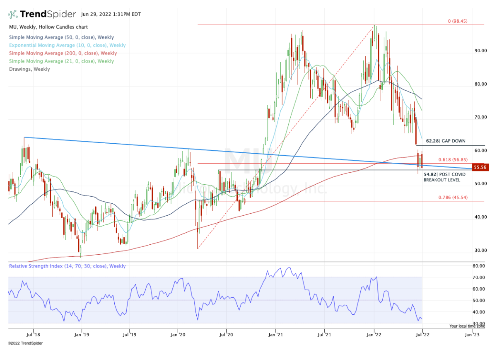Click the 54.82 POST COVID BREAKOUT LEVEL annotation

tap(445, 178)
